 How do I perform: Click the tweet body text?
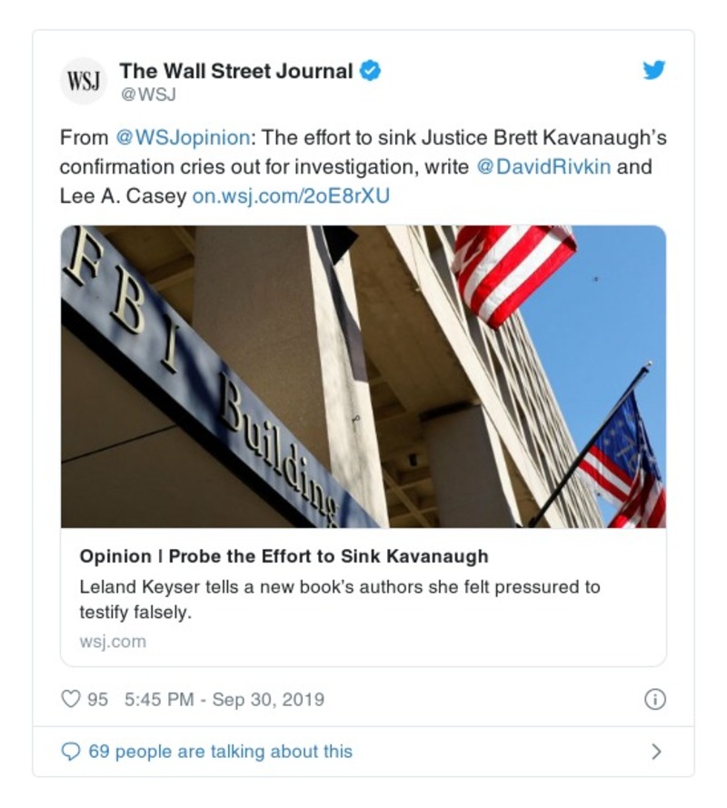[x=363, y=167]
